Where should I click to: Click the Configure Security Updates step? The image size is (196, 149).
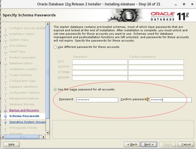27,28
